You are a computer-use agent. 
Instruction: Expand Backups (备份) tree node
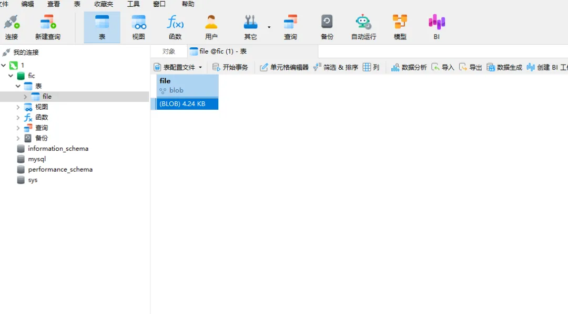pyautogui.click(x=18, y=138)
